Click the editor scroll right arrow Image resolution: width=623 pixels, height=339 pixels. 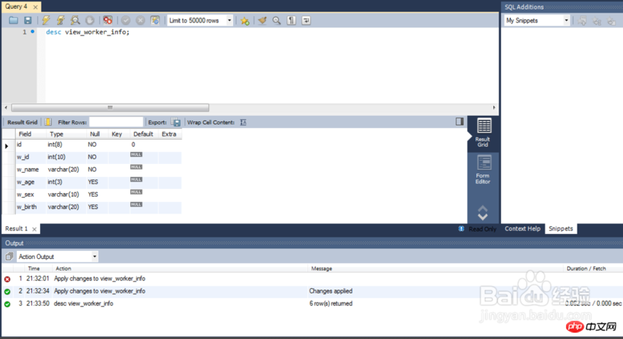[494, 108]
